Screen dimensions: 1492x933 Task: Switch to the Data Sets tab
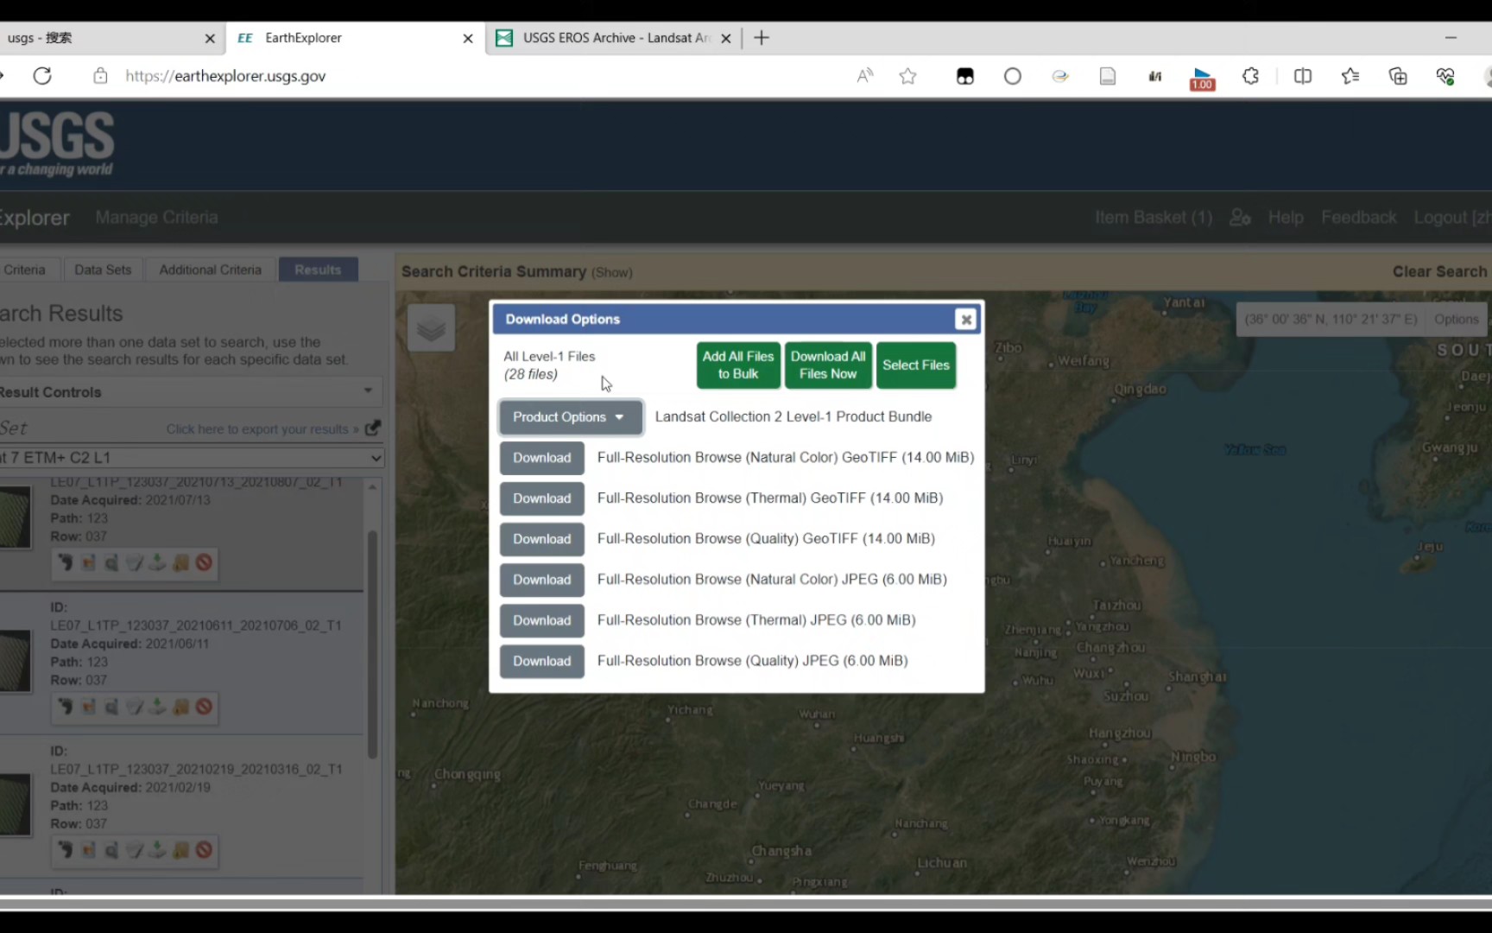click(x=103, y=270)
